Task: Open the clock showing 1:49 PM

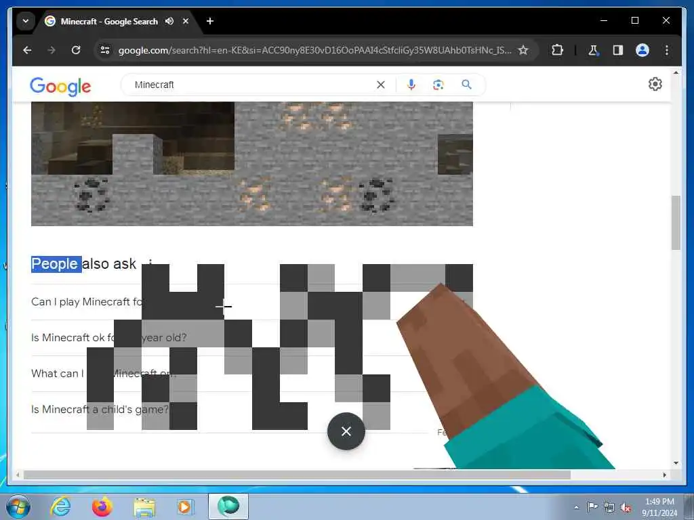Action: (x=659, y=507)
